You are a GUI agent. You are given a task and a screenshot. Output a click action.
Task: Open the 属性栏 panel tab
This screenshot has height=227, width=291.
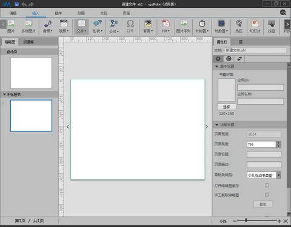pyautogui.click(x=222, y=42)
